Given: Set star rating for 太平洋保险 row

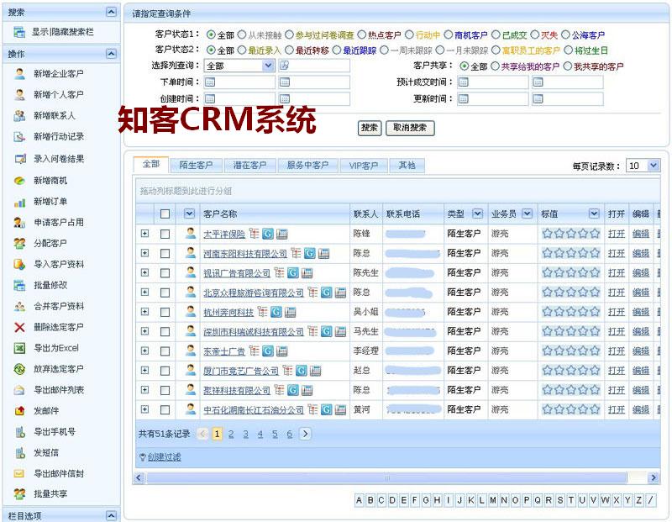Looking at the screenshot, I should (x=570, y=234).
